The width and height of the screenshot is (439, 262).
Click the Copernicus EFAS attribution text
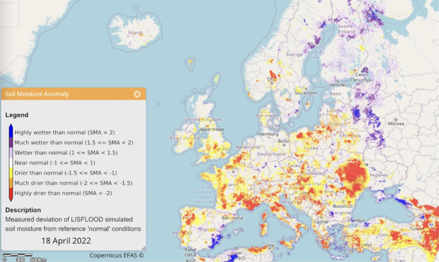pos(117,255)
